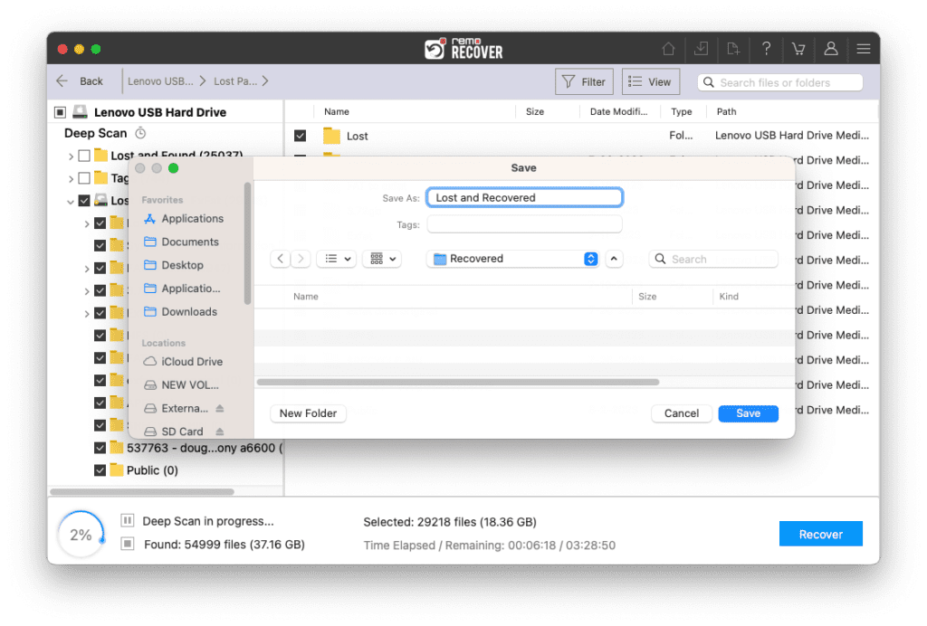Screen dimensions: 927x626
Task: Click the New Folder button
Action: 308,413
